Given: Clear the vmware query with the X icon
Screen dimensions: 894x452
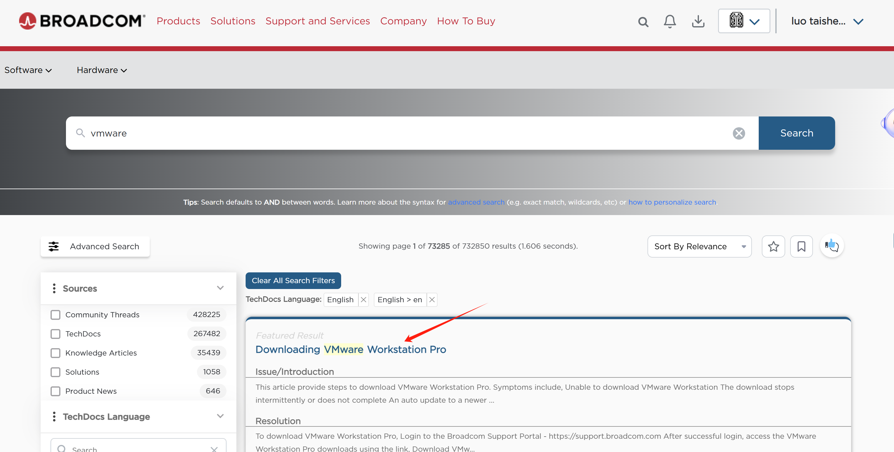Looking at the screenshot, I should pos(739,133).
